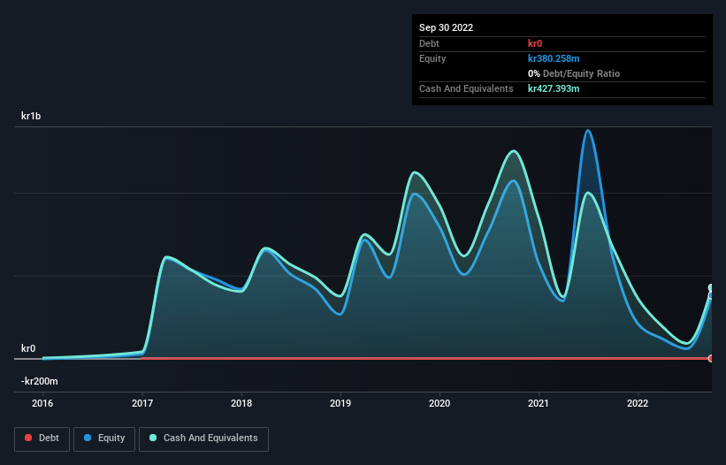
Task: Click the Cash value kr427.393m
Action: 554,88
